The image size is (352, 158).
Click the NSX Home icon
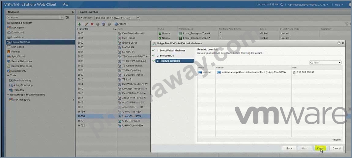(x=9, y=28)
